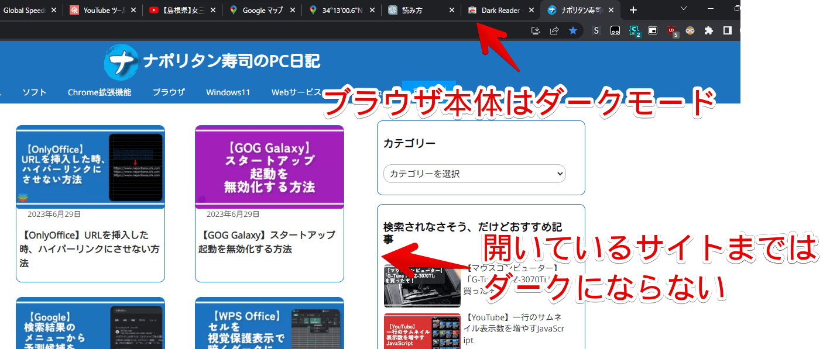Open the 【YouTube】一行のサムネイル表示数 sidebar link
The height and width of the screenshot is (349, 823).
pos(514,329)
